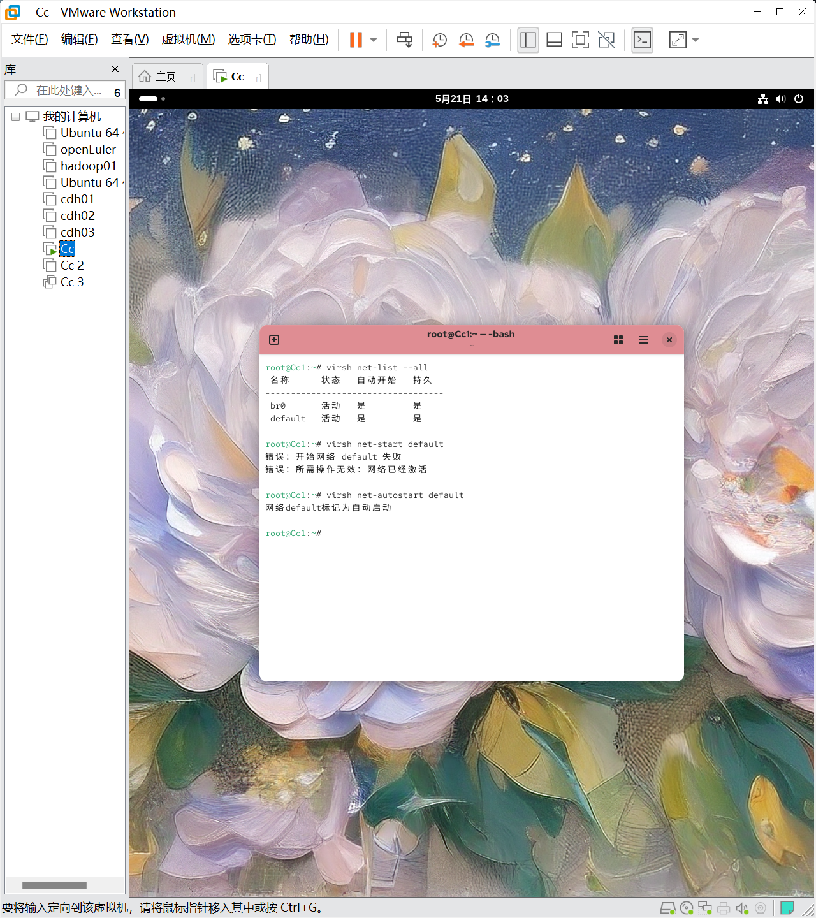Toggle the library sidebar panel view
Viewport: 816px width, 918px height.
(x=528, y=40)
